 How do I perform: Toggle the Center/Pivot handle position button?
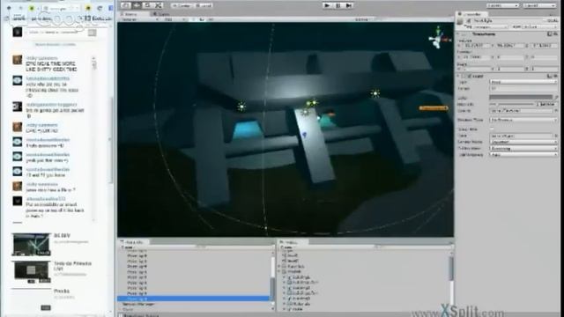click(x=182, y=6)
